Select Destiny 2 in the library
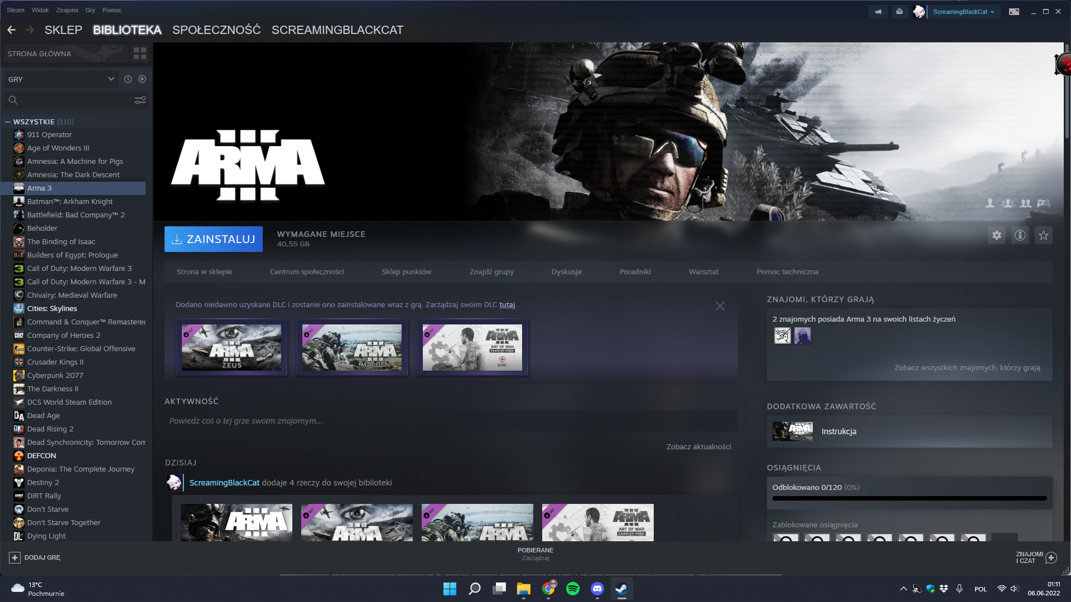 click(x=74, y=483)
